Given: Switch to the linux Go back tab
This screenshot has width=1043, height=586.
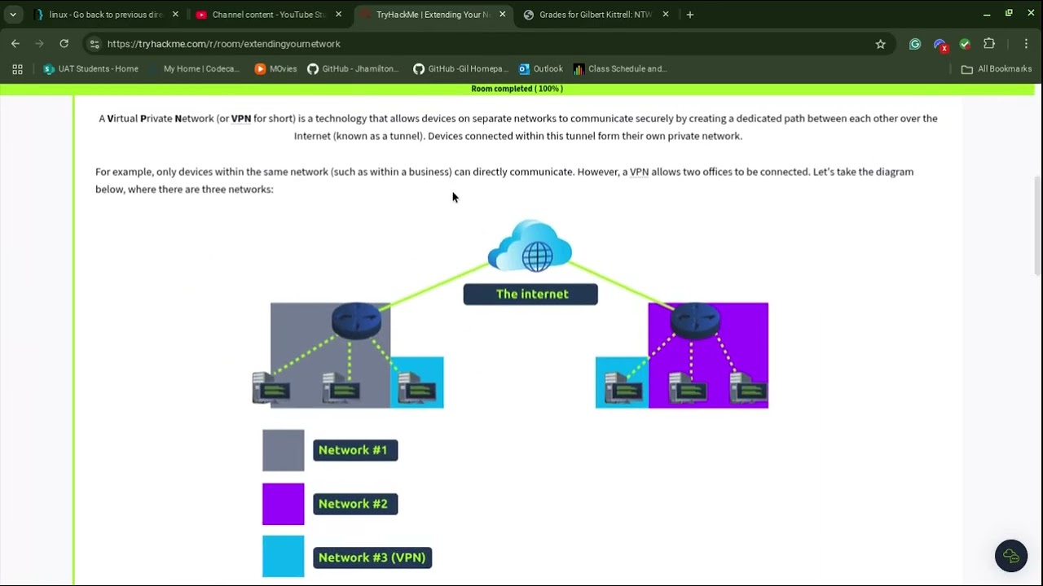Looking at the screenshot, I should tap(106, 15).
